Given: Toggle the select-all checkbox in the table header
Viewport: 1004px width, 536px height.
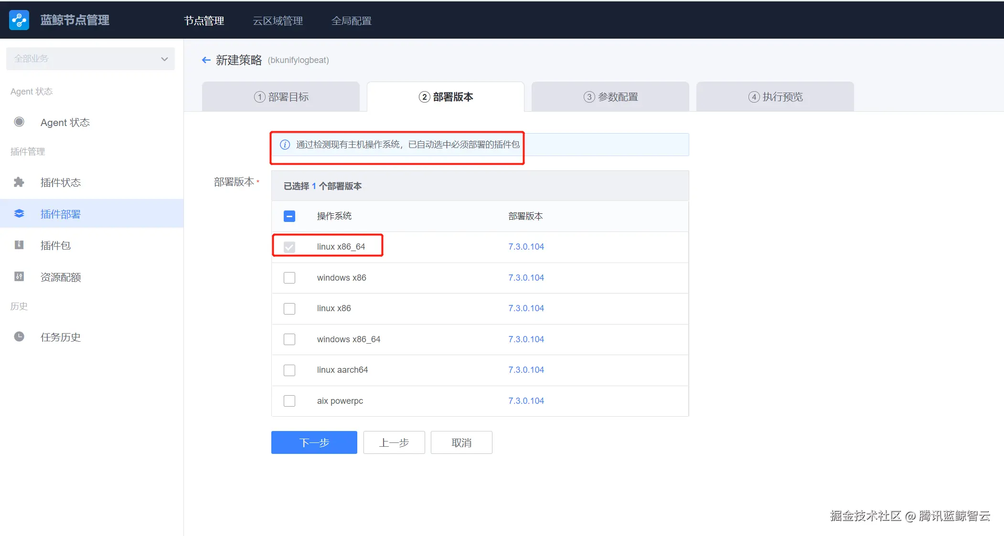Looking at the screenshot, I should [289, 216].
